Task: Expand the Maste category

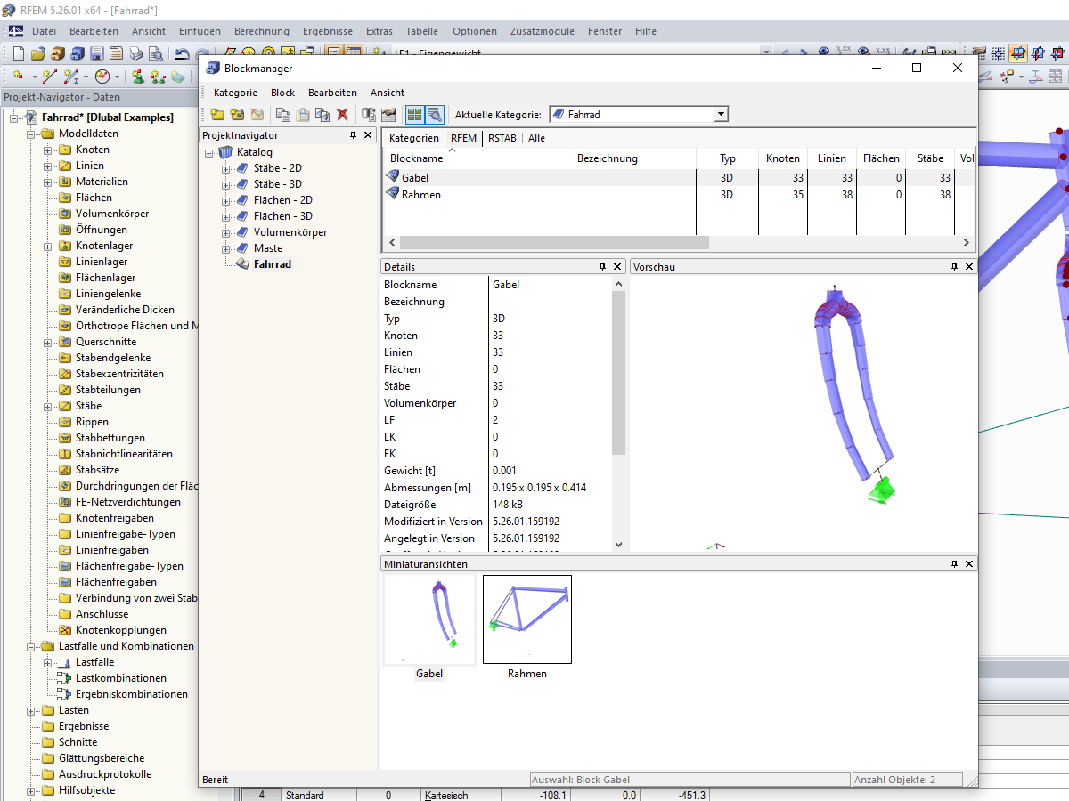Action: coord(226,248)
